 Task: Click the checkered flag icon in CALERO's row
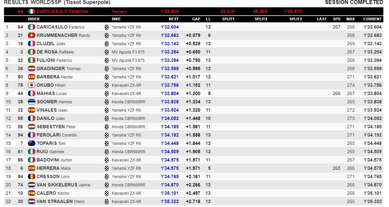[107, 193]
